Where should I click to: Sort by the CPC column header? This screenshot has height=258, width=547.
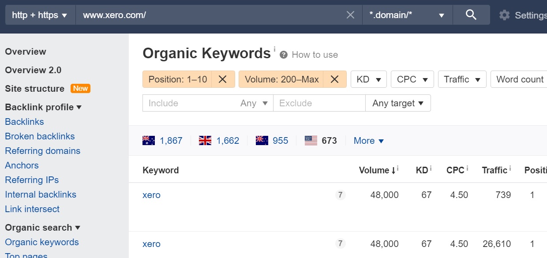[455, 170]
